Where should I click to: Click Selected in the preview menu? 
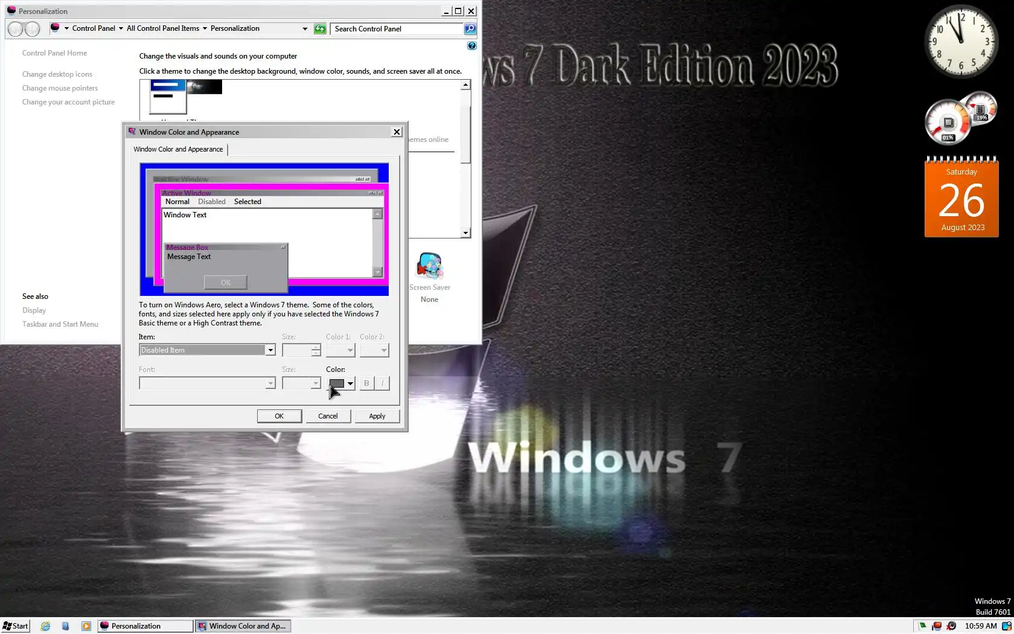click(247, 202)
